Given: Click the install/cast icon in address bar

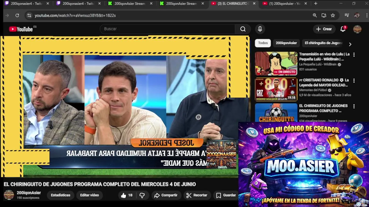Looking at the screenshot, I should coord(324,16).
